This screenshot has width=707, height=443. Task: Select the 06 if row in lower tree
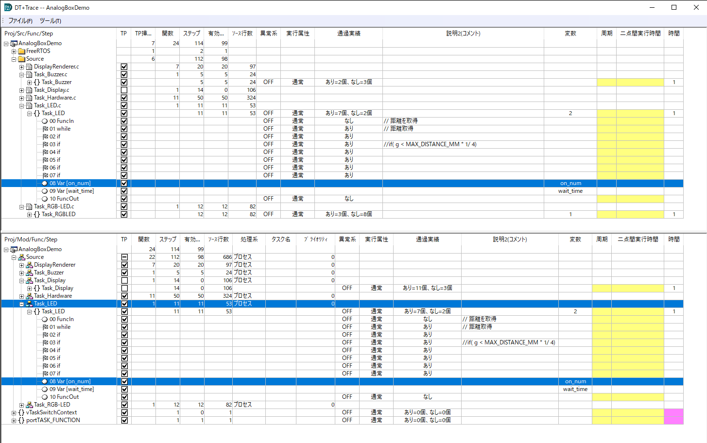pyautogui.click(x=342, y=366)
